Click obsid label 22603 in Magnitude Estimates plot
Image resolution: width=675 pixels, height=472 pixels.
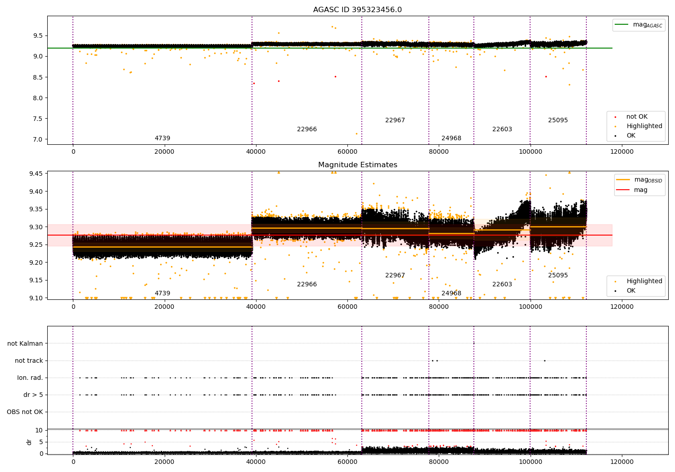tap(502, 285)
